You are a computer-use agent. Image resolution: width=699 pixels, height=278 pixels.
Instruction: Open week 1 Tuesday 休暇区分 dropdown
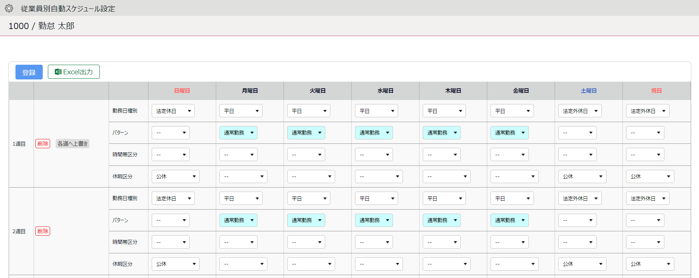(311, 177)
